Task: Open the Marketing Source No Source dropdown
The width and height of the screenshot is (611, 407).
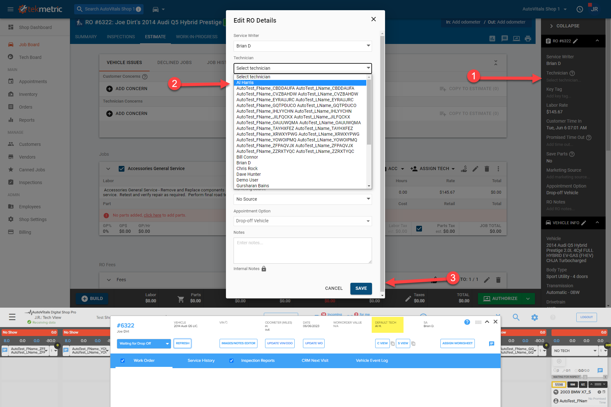Action: 303,199
